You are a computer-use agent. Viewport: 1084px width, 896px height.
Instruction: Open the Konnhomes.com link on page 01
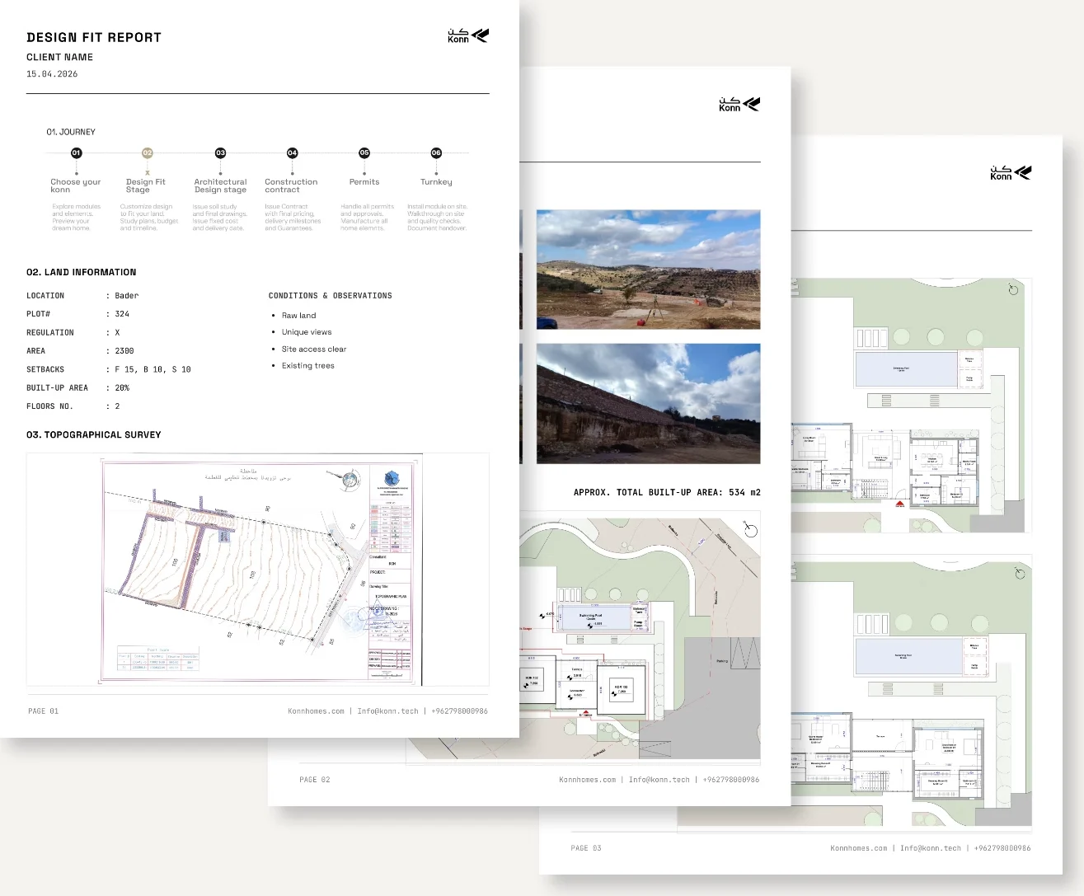(317, 711)
